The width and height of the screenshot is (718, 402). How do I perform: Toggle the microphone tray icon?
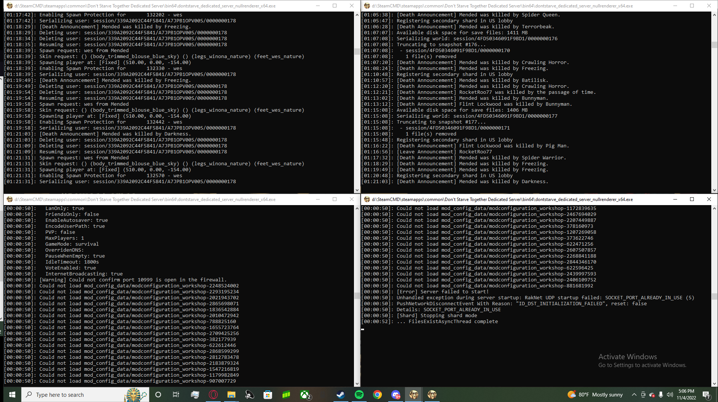click(x=661, y=395)
